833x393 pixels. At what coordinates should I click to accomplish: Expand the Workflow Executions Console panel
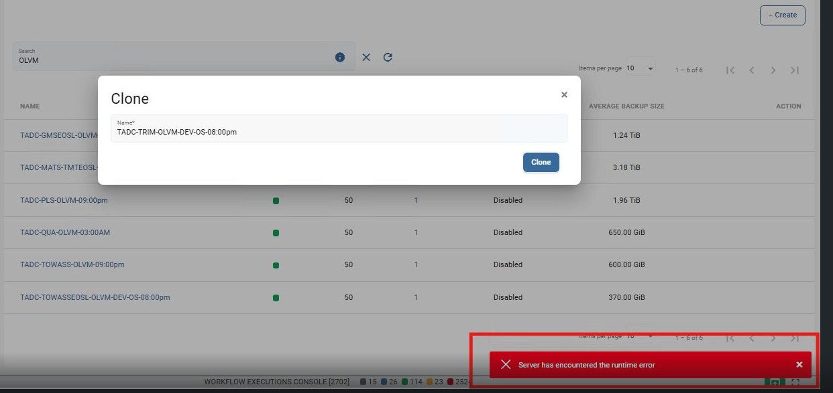(775, 382)
